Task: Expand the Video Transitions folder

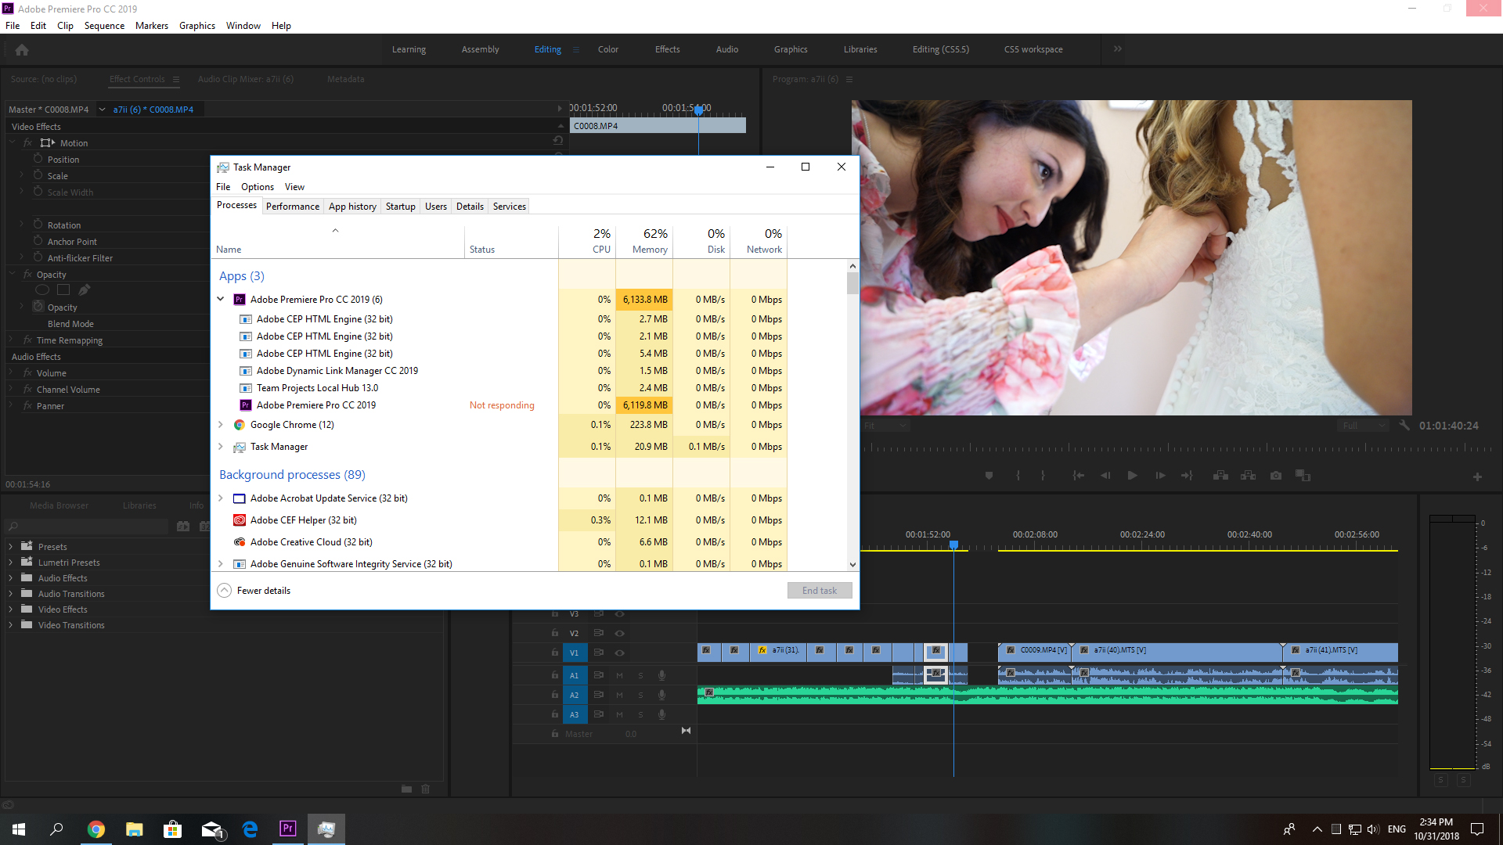Action: (11, 625)
